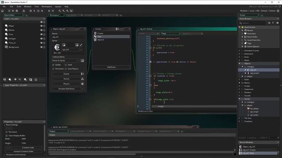Open the Marketplace menu
This screenshot has height=158, width=282.
(47, 7)
